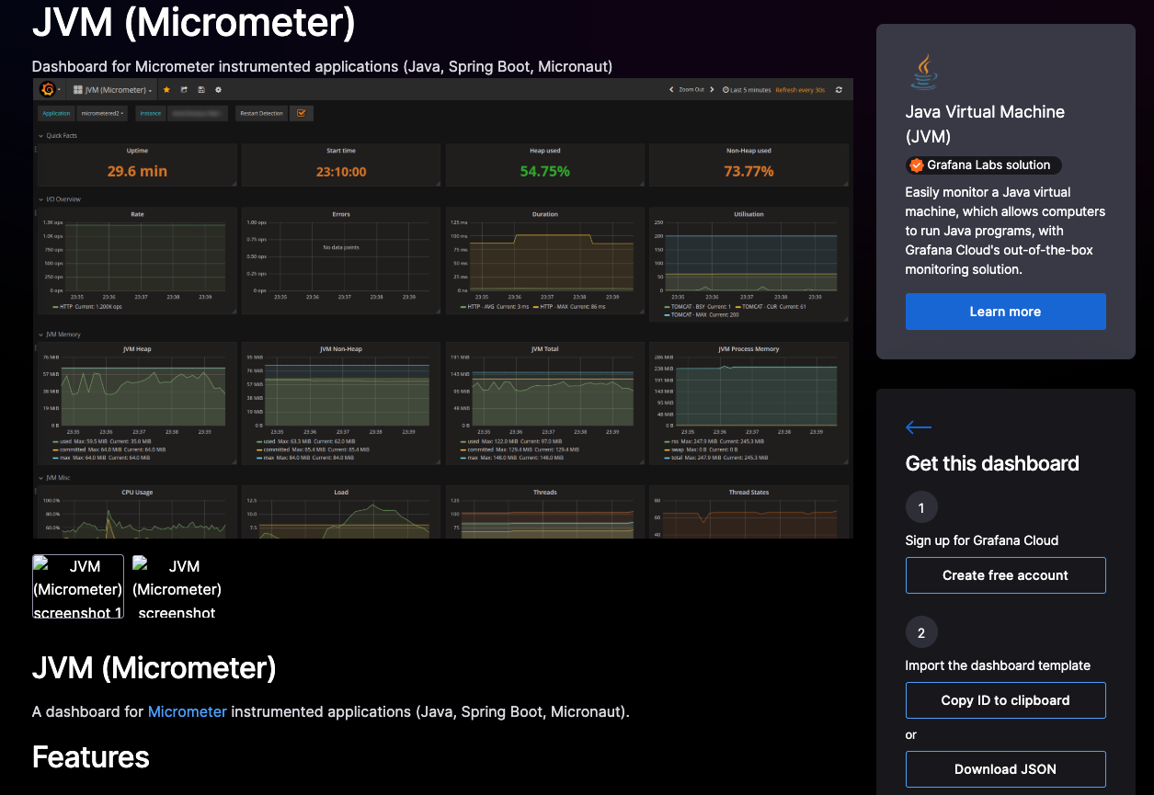Click the JVM Process Memory panel title
The width and height of the screenshot is (1154, 795).
pyautogui.click(x=748, y=349)
